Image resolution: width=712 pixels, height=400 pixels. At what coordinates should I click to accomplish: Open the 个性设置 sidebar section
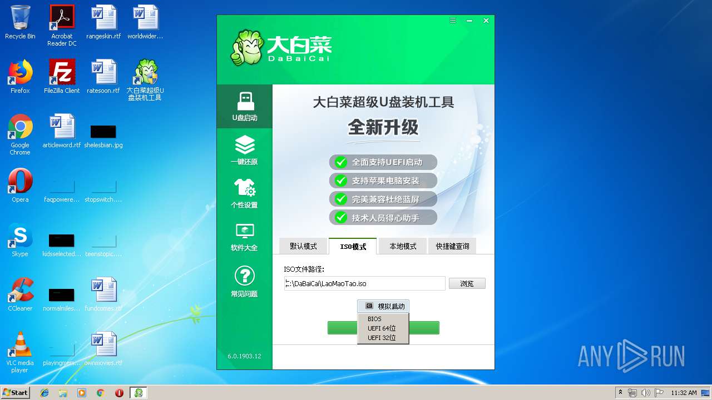pos(245,193)
